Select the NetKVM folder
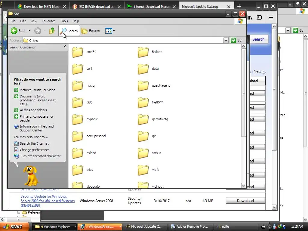The image size is (308, 231). point(151,103)
